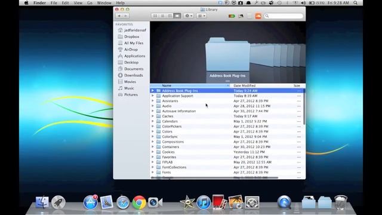This screenshot has width=382, height=215.
Task: Select the ColorSync folder row
Action: [227, 137]
